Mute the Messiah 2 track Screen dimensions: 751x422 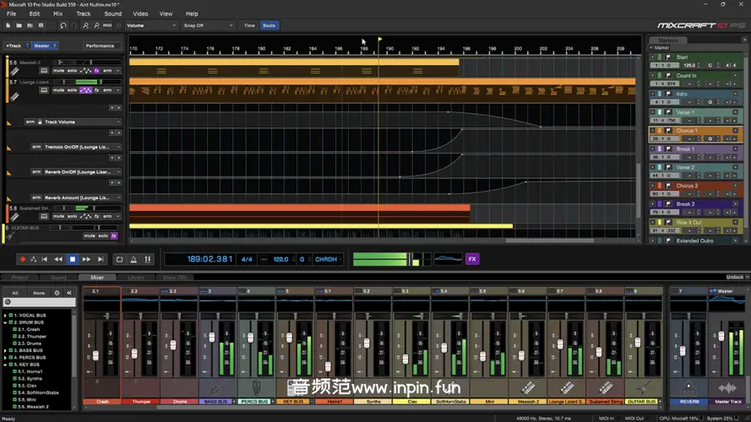pyautogui.click(x=59, y=71)
